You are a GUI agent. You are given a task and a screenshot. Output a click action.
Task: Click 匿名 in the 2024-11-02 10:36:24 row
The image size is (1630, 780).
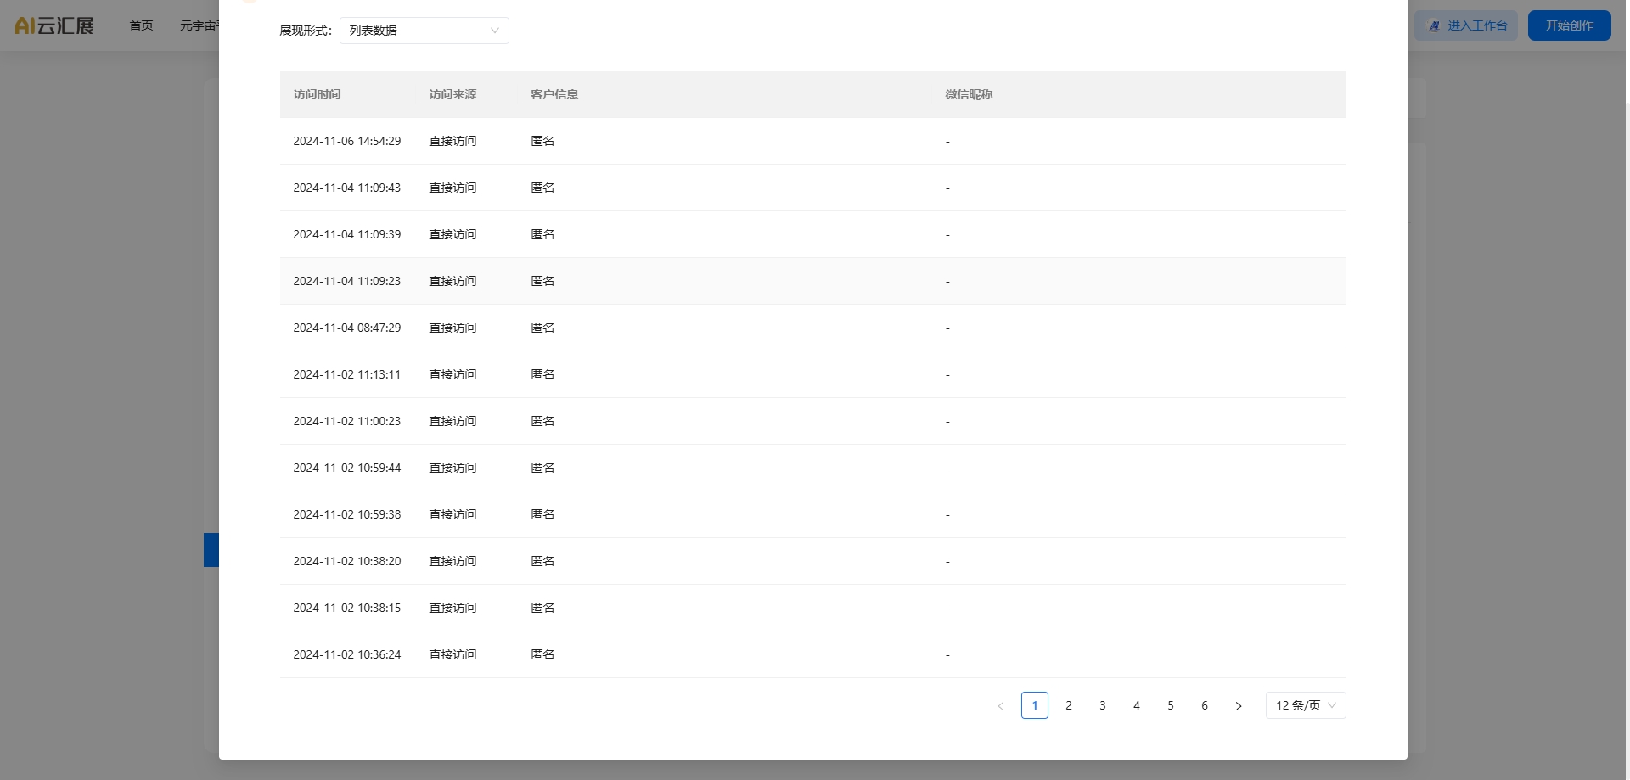[x=542, y=654]
